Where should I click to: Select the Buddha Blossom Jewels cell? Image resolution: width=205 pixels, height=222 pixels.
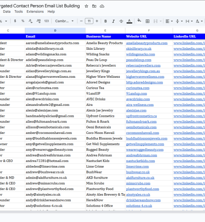(105, 139)
